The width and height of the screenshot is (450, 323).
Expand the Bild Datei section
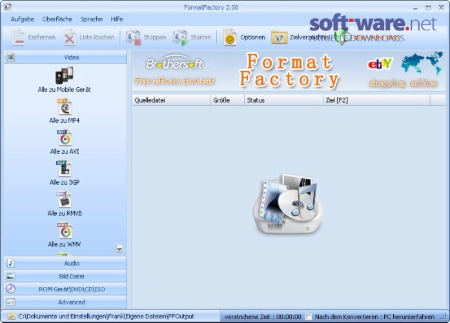coord(65,276)
